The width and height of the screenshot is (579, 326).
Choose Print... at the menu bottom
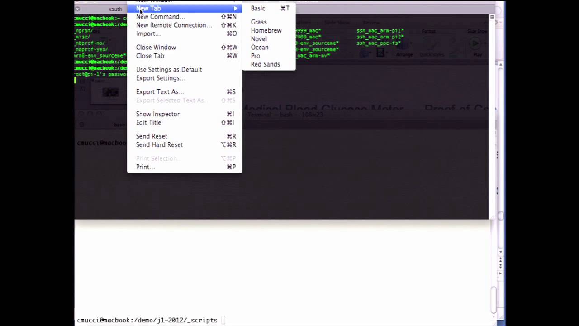[185, 167]
